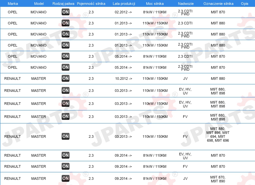This screenshot has height=185, width=255.
Task: Click 2.3 CDTI FWD in the 05.2014 row
Action: (185, 68)
